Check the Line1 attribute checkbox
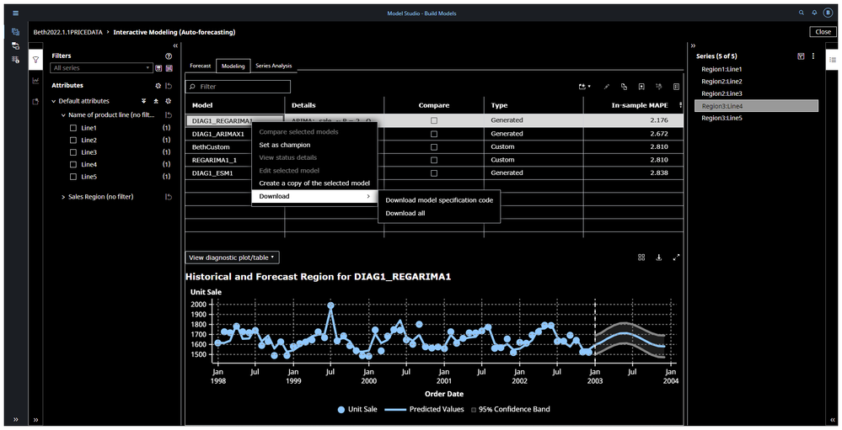842x430 pixels. (x=73, y=128)
